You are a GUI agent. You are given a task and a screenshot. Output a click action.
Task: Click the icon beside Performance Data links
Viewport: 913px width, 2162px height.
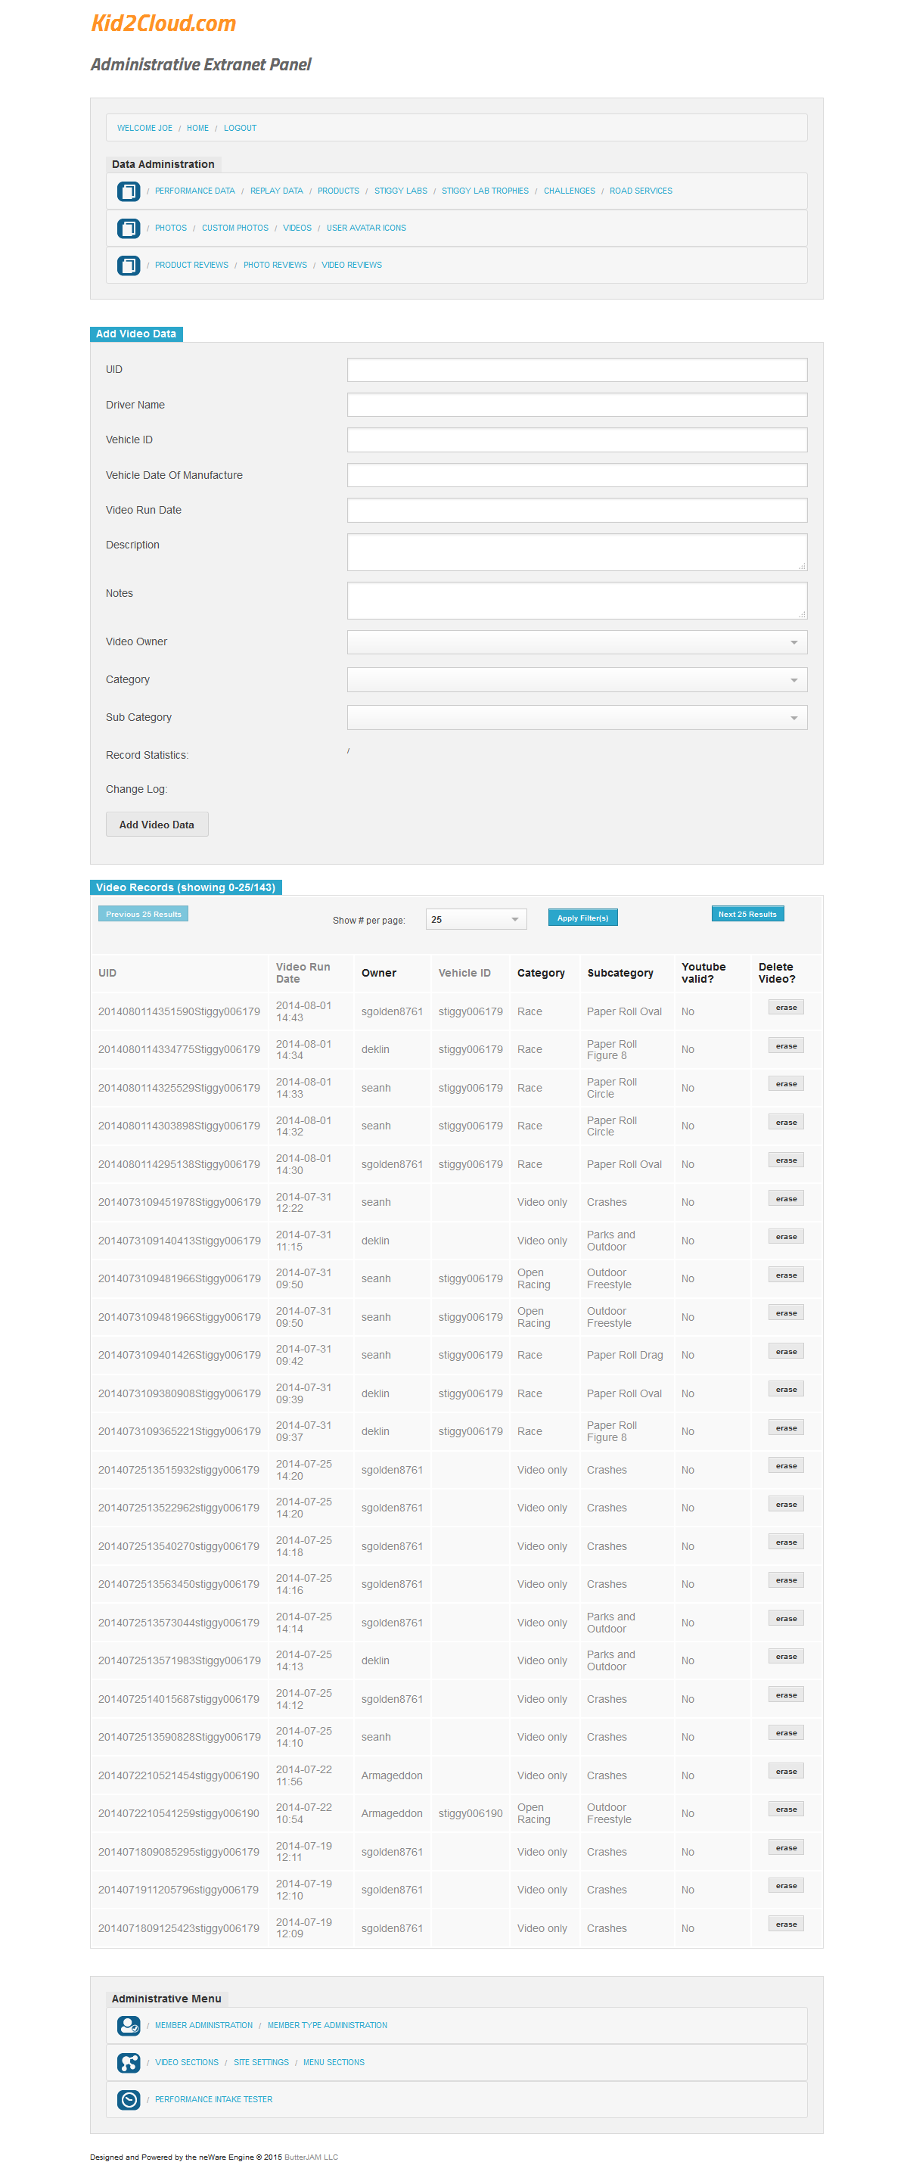pyautogui.click(x=129, y=191)
